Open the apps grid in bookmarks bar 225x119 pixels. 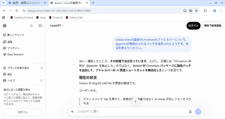4,18
